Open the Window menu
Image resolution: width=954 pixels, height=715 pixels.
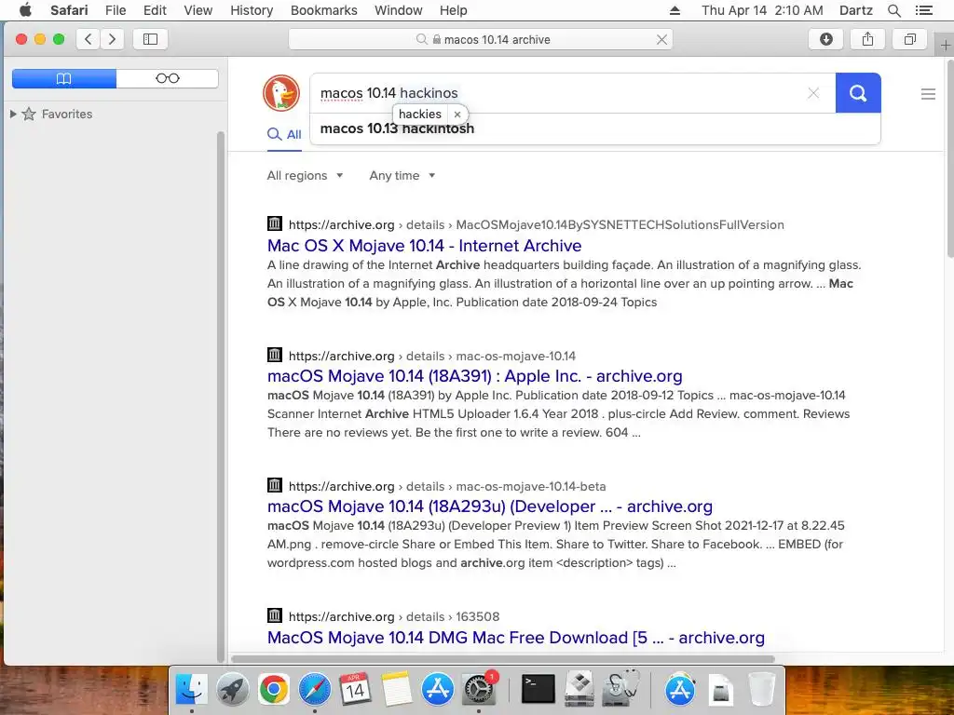click(x=398, y=10)
